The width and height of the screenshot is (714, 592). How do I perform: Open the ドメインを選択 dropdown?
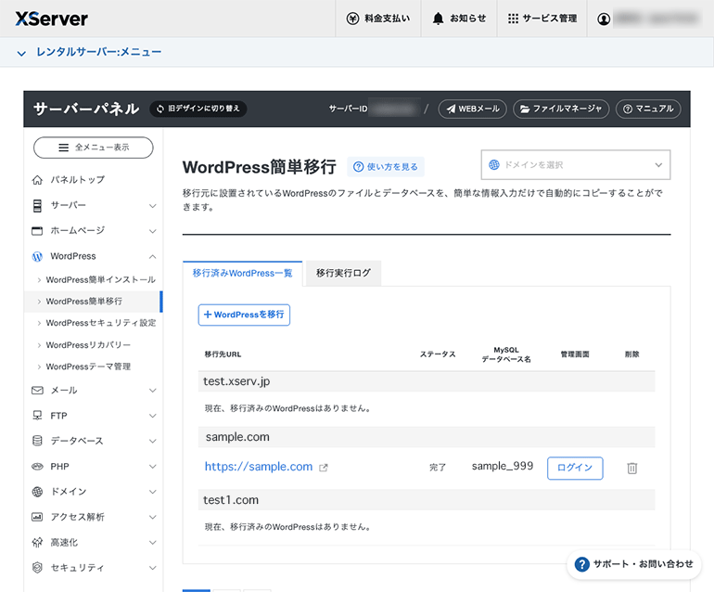(576, 164)
